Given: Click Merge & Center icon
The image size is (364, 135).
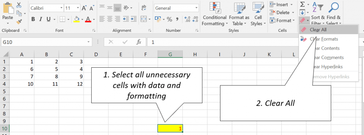Looking at the screenshot, I should 144,19.
